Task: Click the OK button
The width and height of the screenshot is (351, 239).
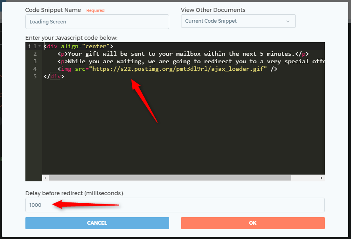Action: point(253,223)
